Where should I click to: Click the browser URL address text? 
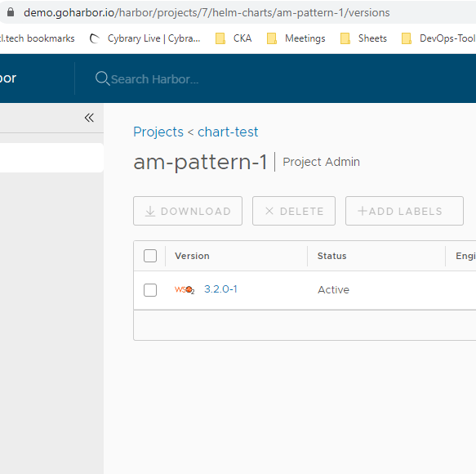(207, 12)
